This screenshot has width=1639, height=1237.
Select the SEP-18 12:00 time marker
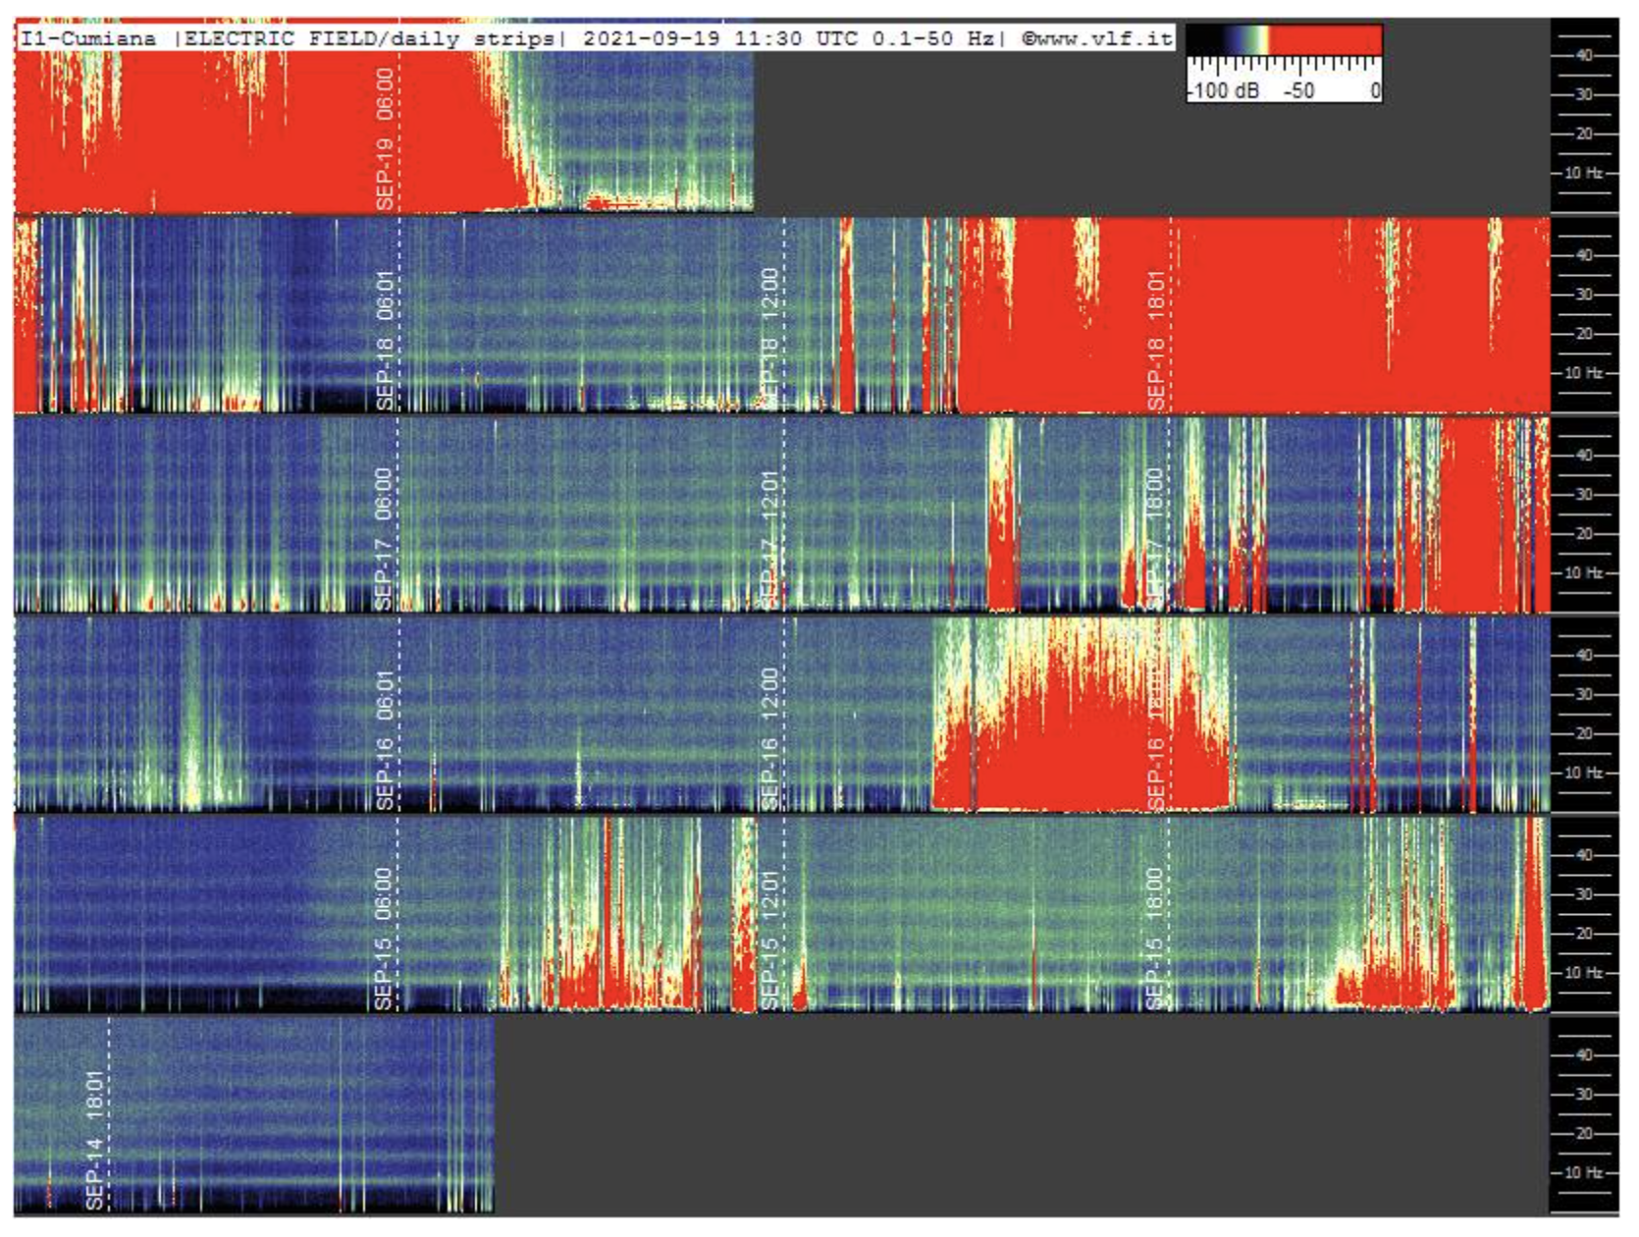[x=770, y=340]
